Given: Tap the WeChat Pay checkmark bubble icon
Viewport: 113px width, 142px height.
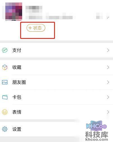Looking at the screenshot, I should pos(5,50).
